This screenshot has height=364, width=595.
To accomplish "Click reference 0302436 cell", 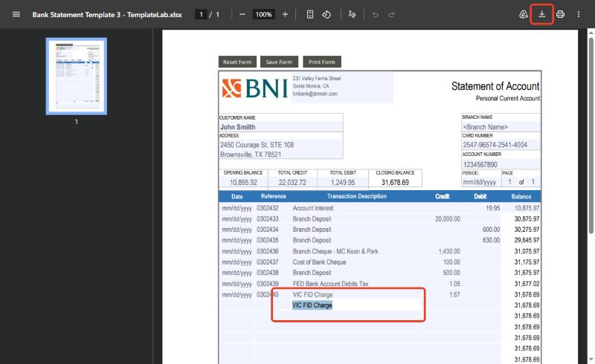I will [268, 251].
